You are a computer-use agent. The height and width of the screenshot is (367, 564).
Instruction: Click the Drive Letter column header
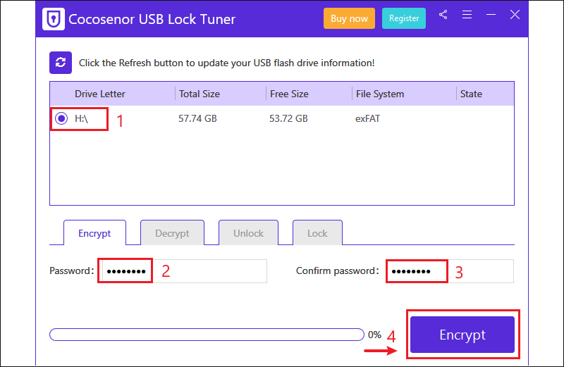click(99, 94)
